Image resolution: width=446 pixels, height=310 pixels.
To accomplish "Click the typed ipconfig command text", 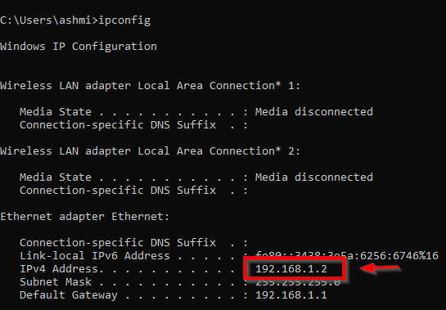I will [124, 20].
